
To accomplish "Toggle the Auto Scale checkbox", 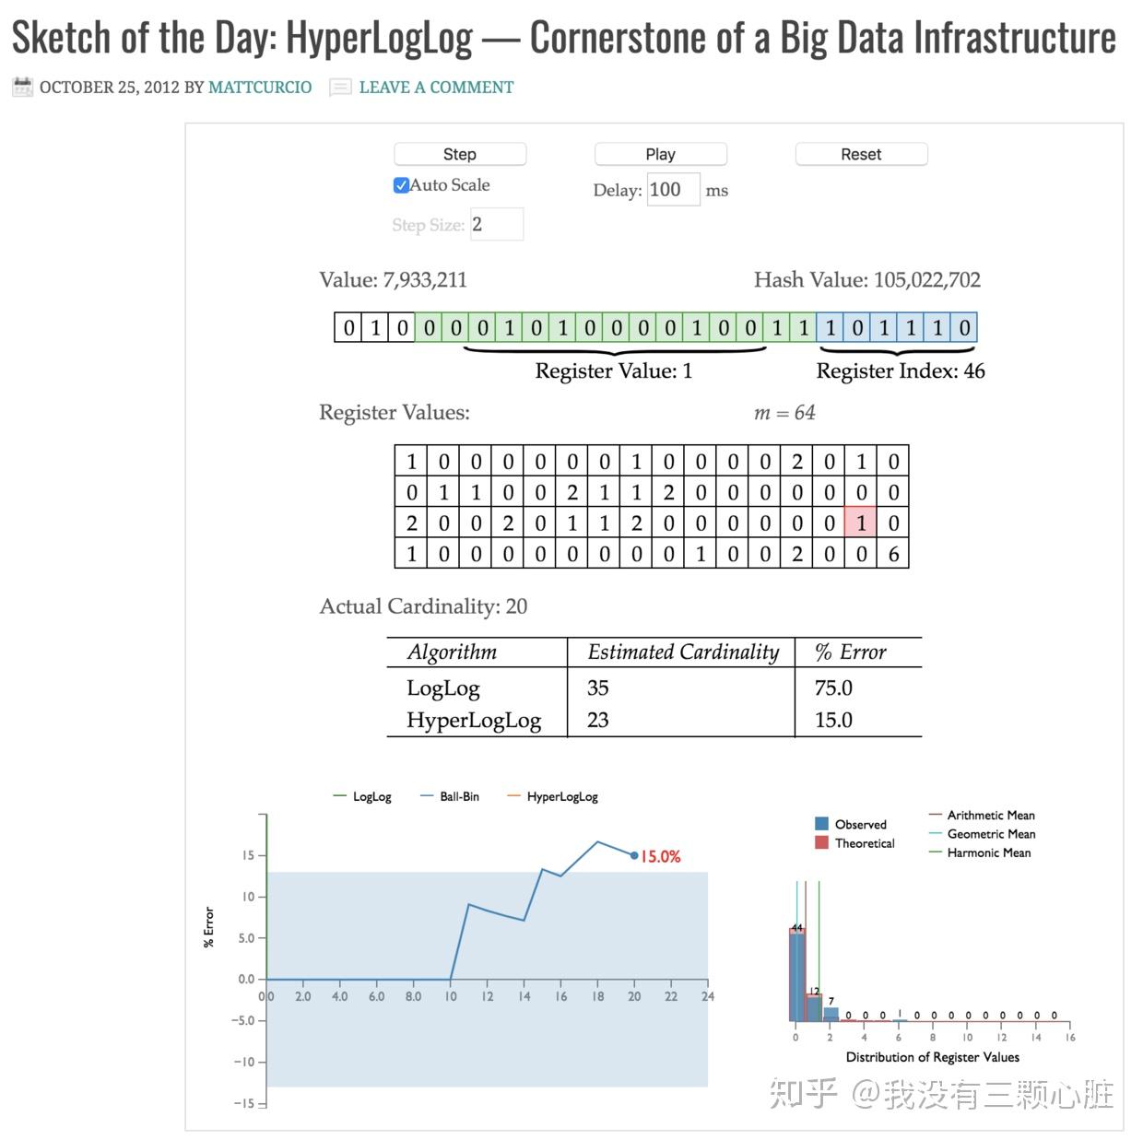I will [x=401, y=185].
